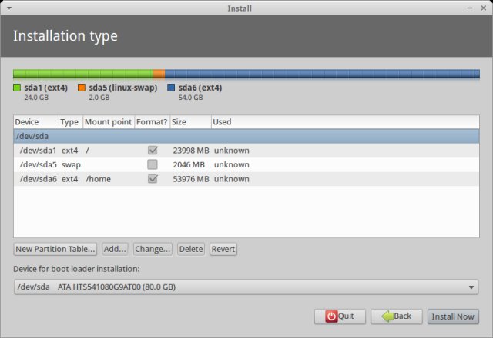Sort by the Mount point column header
The height and width of the screenshot is (338, 493).
109,122
